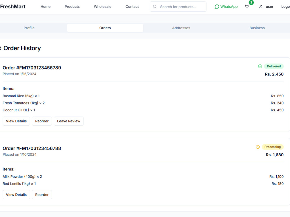Viewport: 290px width, 217px height.
Task: Click the price Rs. 180
Action: pyautogui.click(x=278, y=184)
